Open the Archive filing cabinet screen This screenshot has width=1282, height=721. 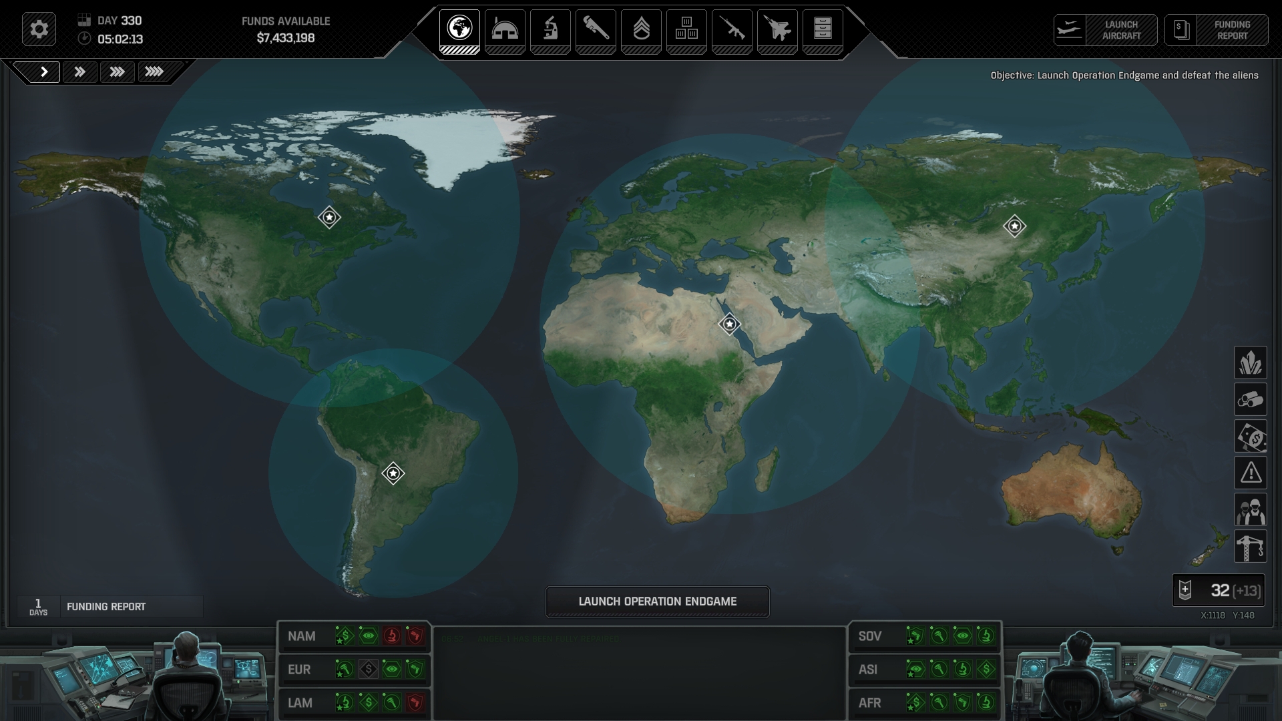pyautogui.click(x=823, y=30)
